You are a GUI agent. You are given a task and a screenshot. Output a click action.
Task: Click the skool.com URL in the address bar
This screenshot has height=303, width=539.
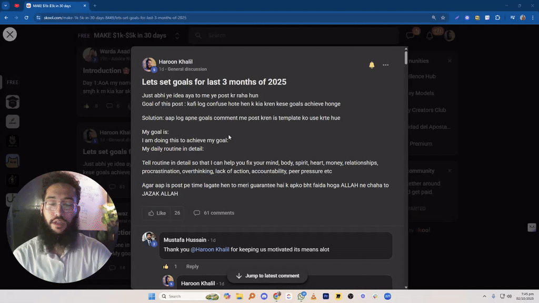115,17
